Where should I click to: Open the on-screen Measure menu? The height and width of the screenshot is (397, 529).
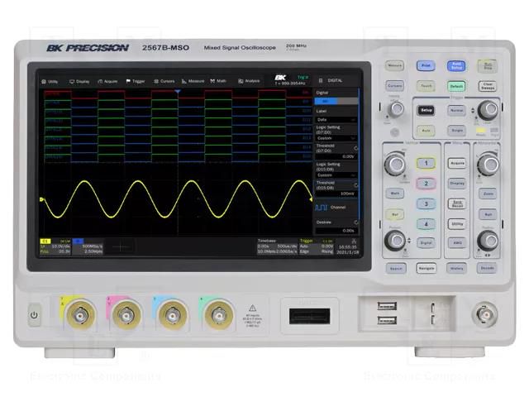pos(193,81)
